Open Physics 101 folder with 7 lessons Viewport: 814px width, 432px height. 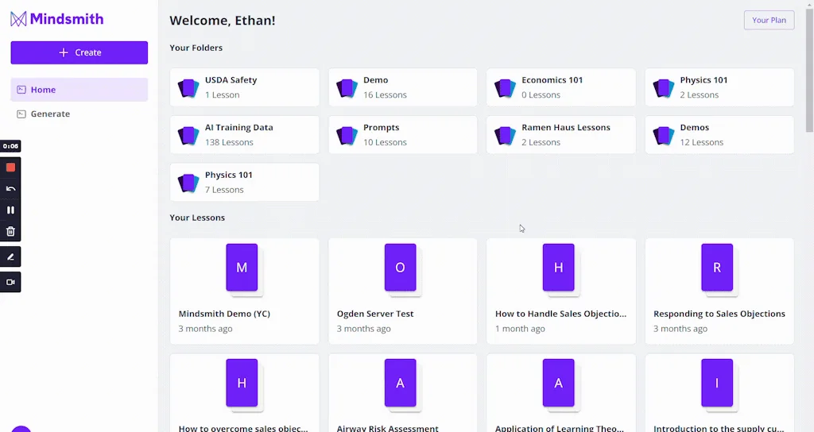[244, 183]
